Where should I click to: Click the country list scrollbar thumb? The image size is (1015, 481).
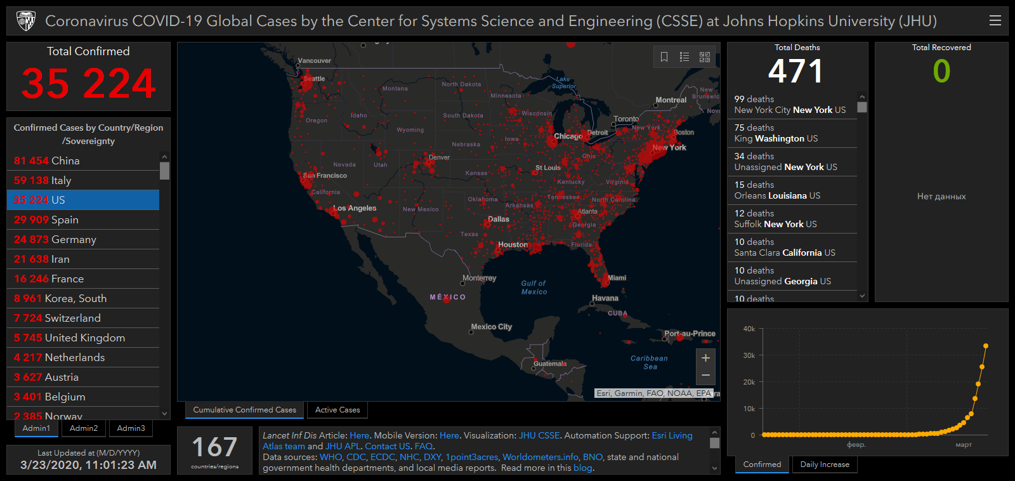click(x=165, y=171)
